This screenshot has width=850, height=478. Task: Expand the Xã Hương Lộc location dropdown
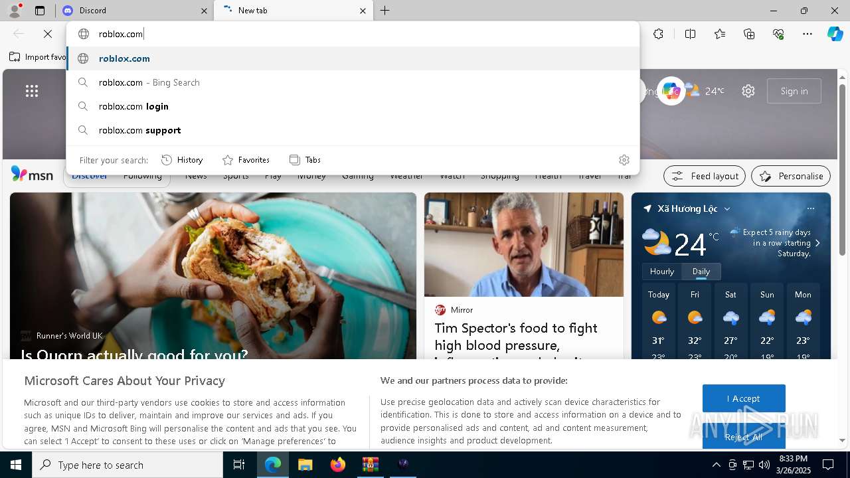(x=727, y=208)
